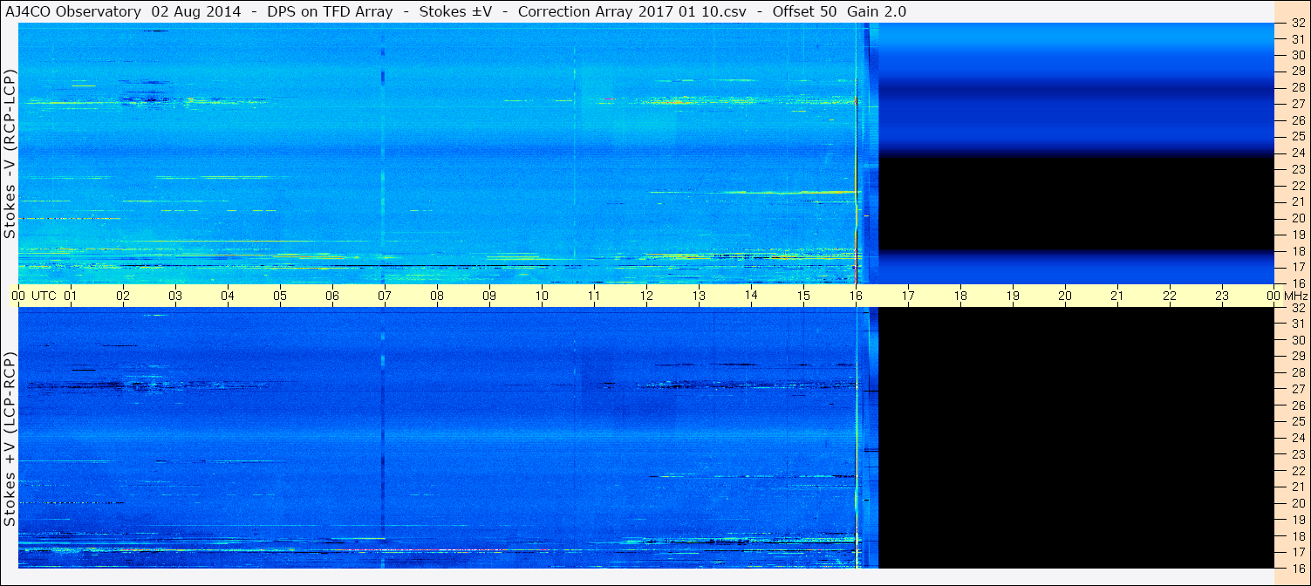
Task: Click the Stokes +V (LCP-RCP) axis label
Action: (10, 439)
